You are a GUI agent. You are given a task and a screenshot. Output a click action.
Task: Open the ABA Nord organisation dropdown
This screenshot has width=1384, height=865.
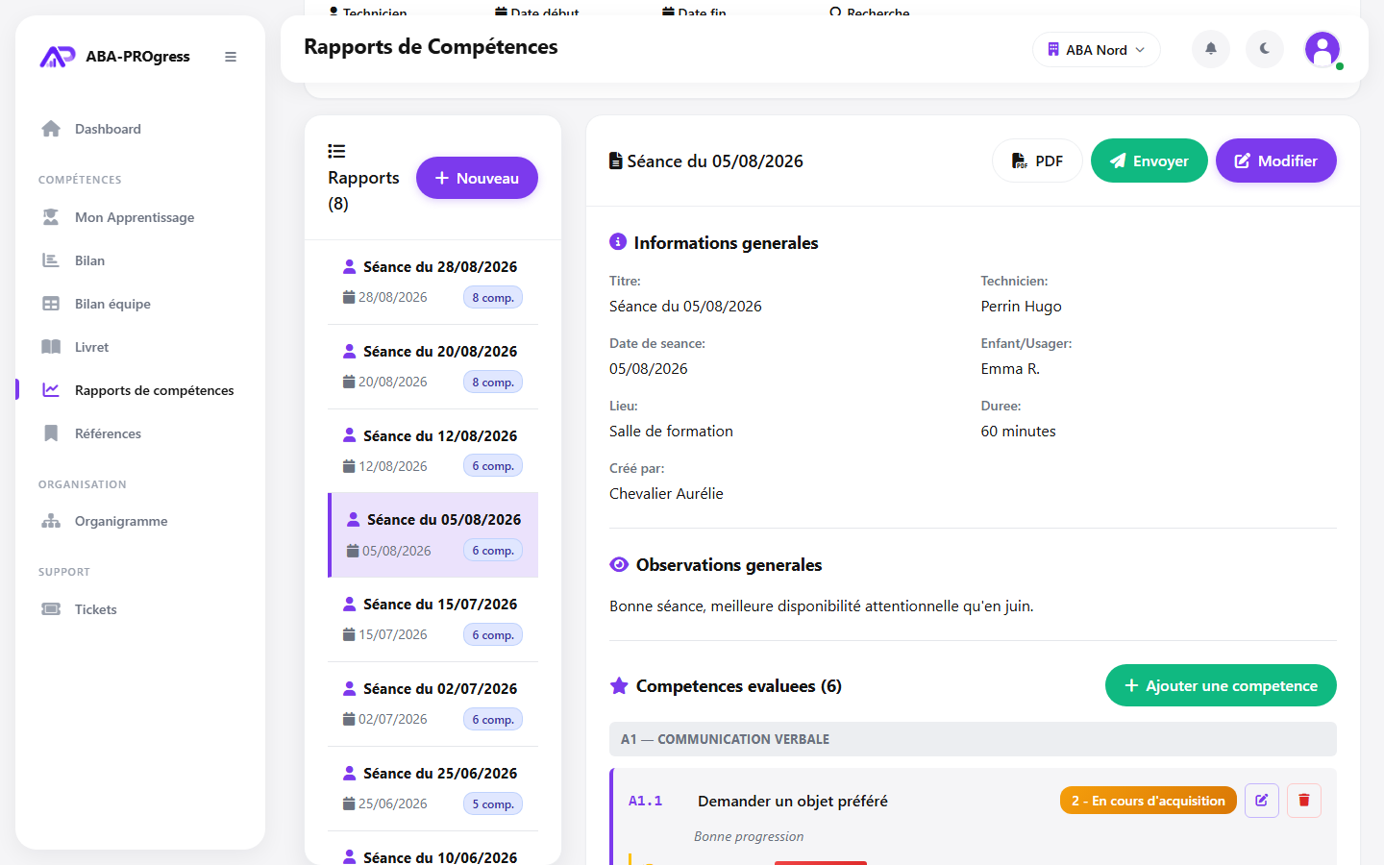click(x=1097, y=50)
